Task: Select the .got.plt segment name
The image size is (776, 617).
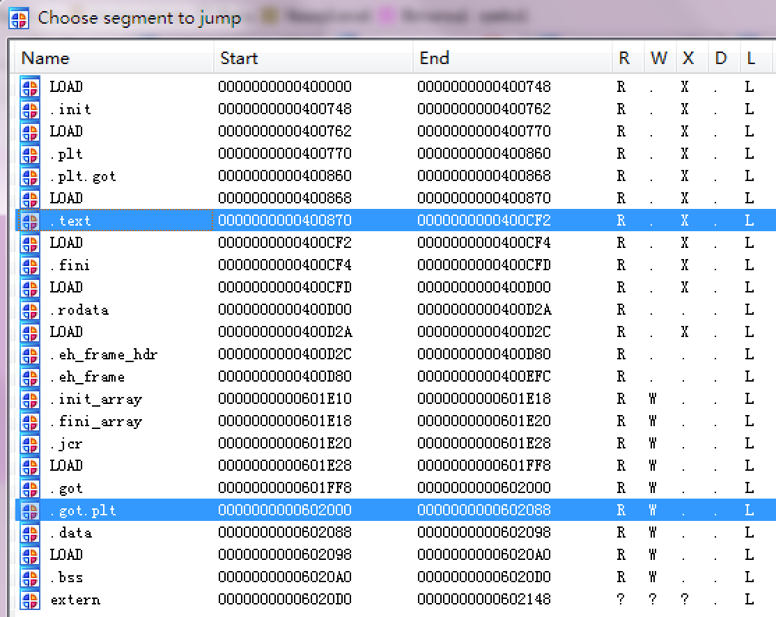Action: [83, 510]
